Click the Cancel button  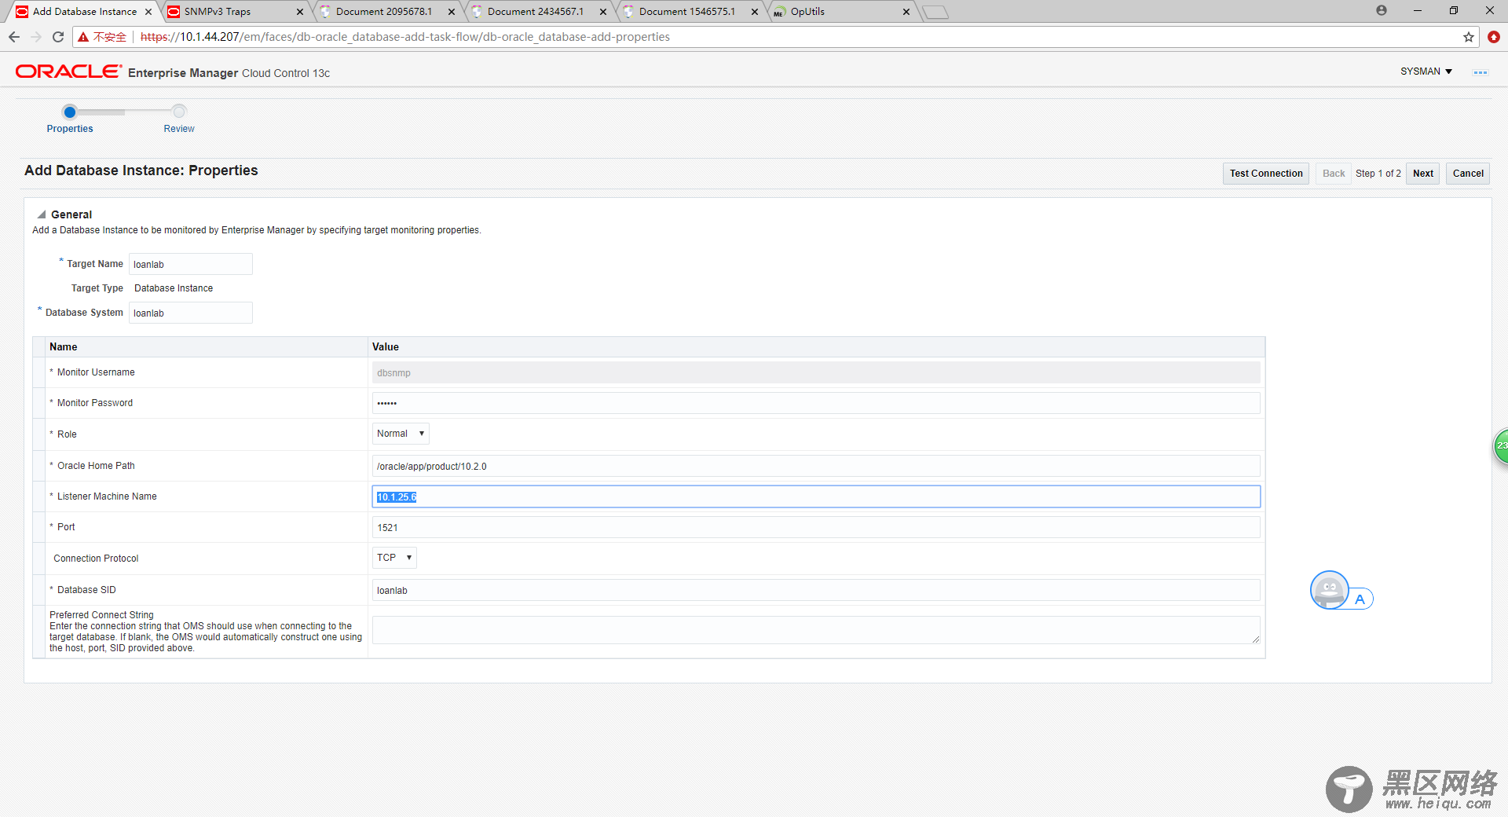click(1468, 174)
